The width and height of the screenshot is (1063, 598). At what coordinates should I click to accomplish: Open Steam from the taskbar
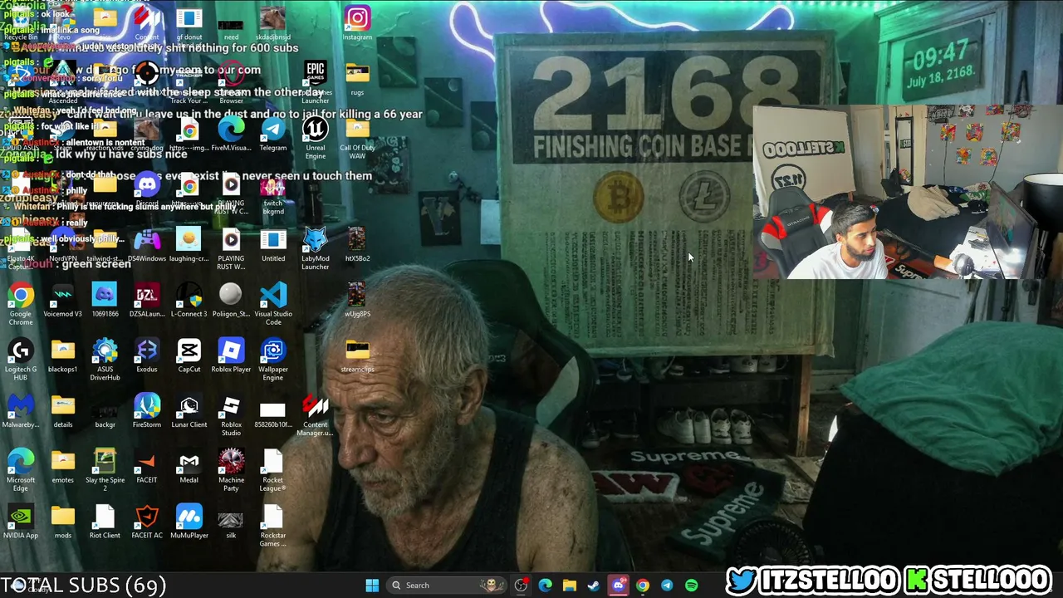(594, 586)
